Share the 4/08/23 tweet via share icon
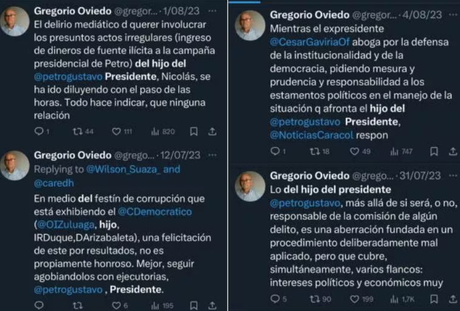 (x=452, y=151)
